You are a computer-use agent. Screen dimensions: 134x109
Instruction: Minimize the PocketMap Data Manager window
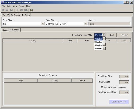(x=125, y=2)
